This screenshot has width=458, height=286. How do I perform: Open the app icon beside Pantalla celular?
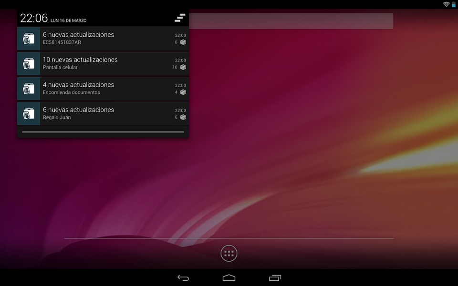click(29, 63)
